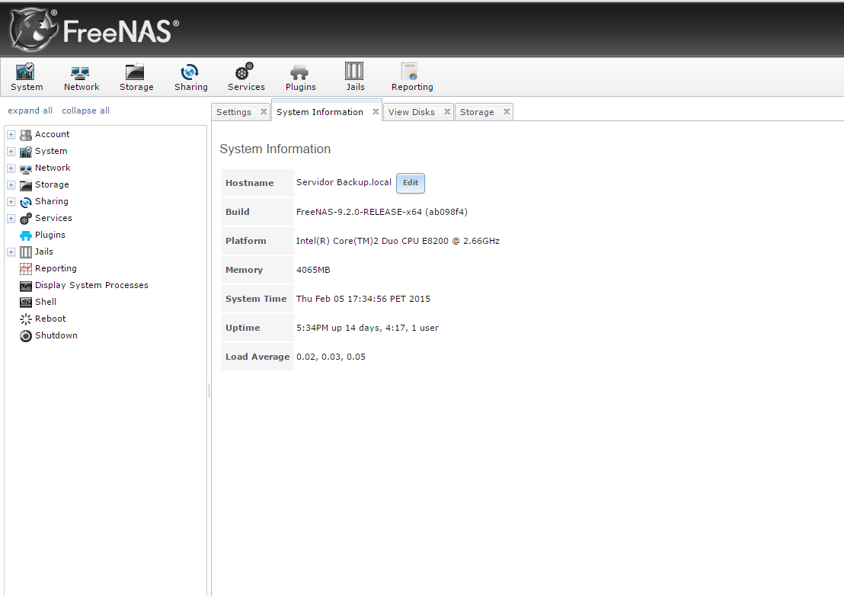The image size is (844, 596).
Task: Expand the Storage tree node
Action: [11, 184]
